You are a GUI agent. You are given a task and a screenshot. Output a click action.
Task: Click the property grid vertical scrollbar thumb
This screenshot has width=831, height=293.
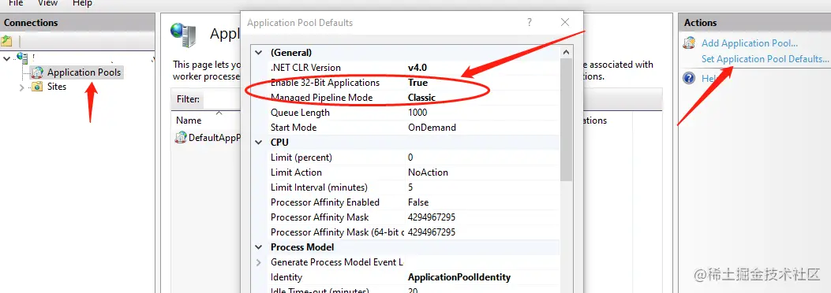(566, 120)
